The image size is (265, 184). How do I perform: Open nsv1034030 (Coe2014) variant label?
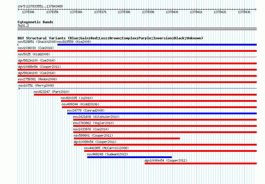tap(36, 48)
